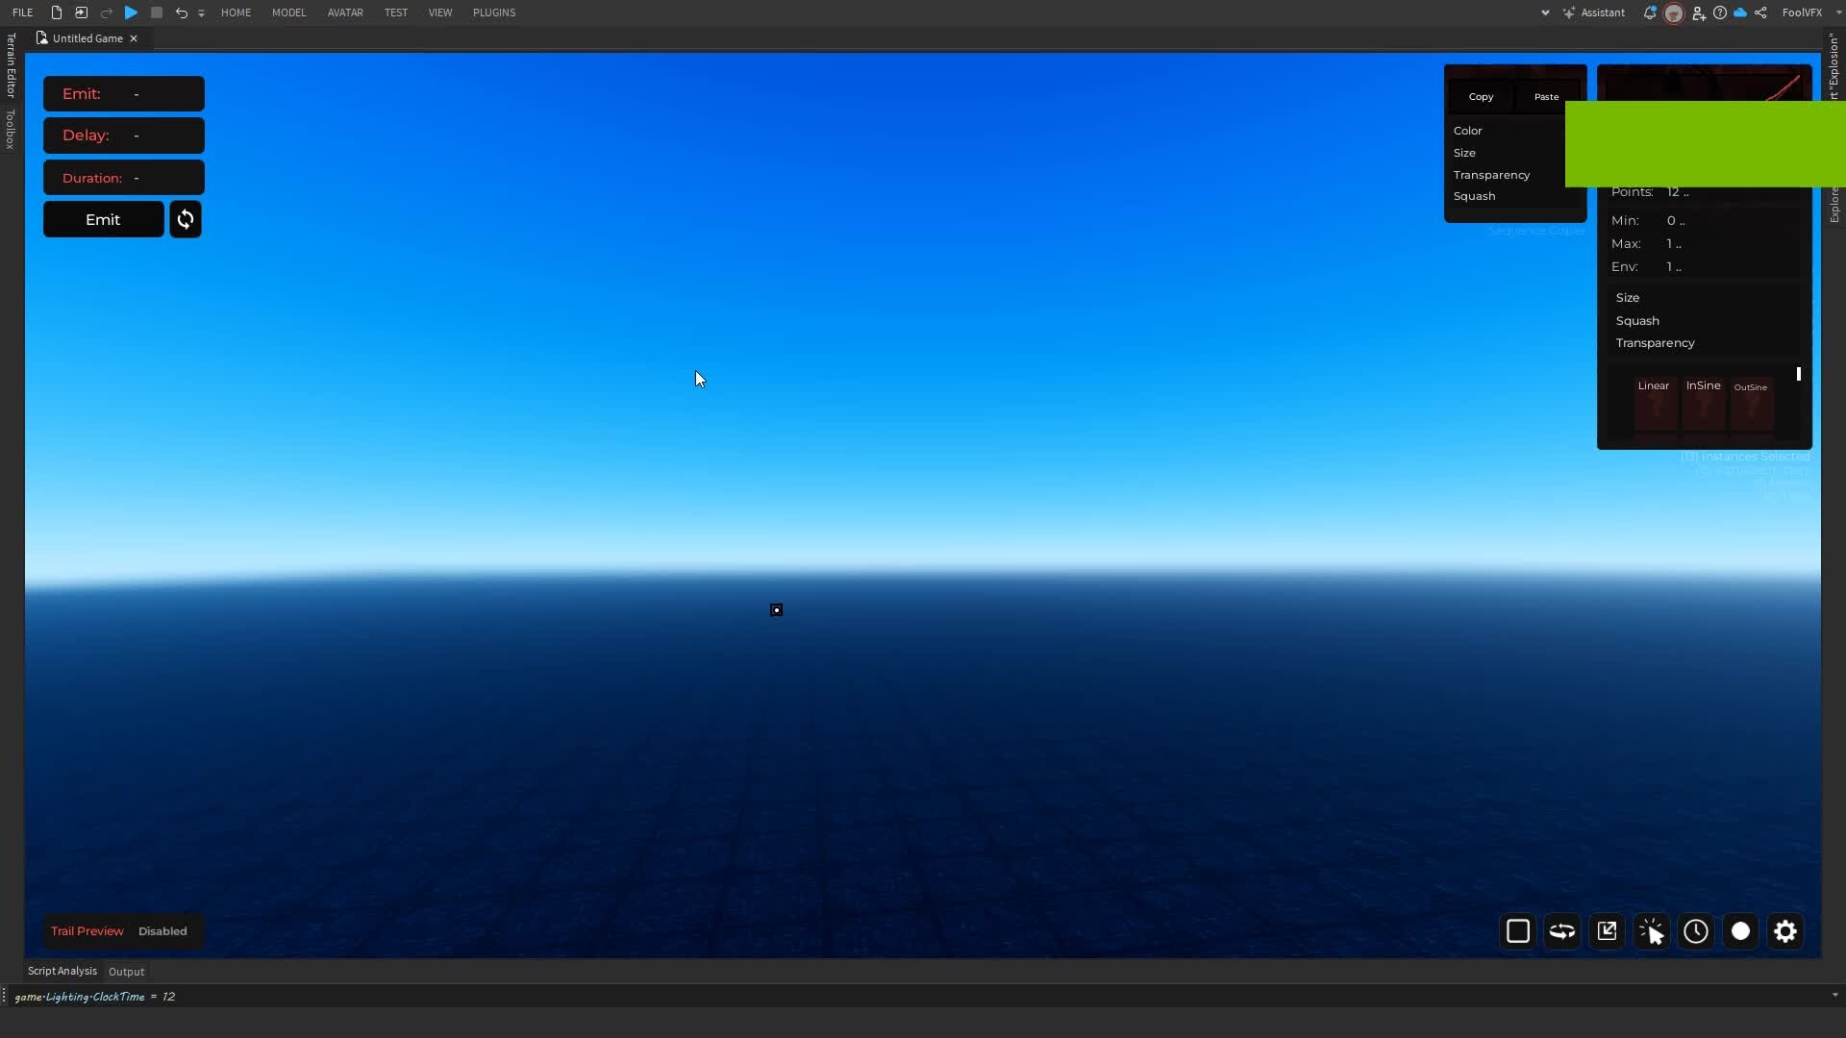
Task: Select the cursor click mode icon bottom right
Action: [1652, 930]
